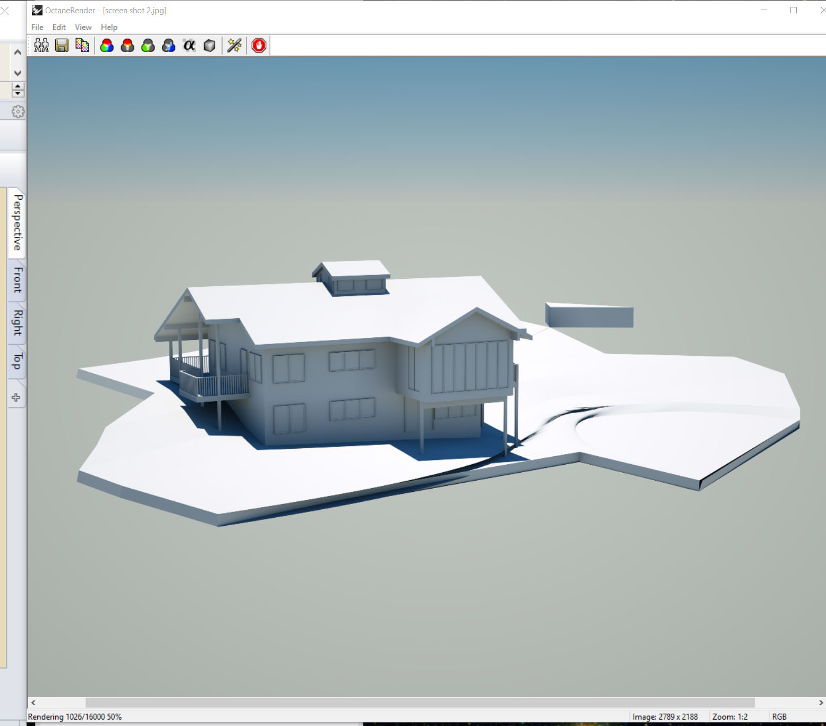The height and width of the screenshot is (726, 826).
Task: Click the 'Zoom: 1:2' status entry
Action: (730, 717)
